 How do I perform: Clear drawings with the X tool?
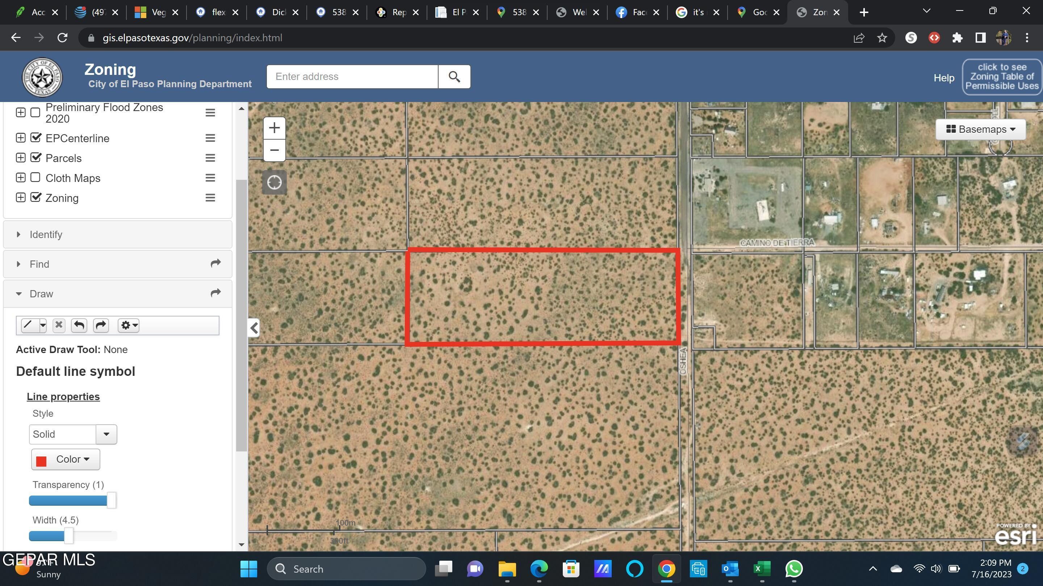tap(59, 325)
